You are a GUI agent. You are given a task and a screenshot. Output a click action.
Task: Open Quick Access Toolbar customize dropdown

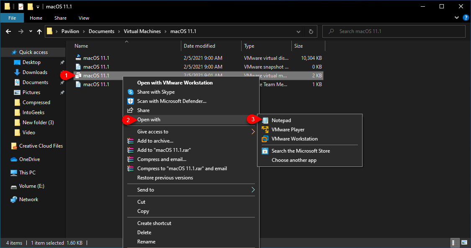pyautogui.click(x=38, y=7)
